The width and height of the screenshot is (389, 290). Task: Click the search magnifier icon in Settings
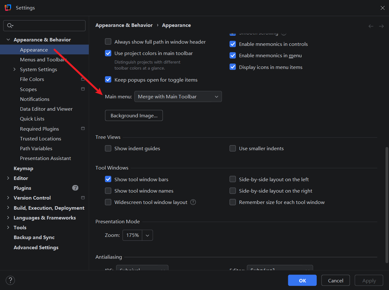pyautogui.click(x=10, y=26)
